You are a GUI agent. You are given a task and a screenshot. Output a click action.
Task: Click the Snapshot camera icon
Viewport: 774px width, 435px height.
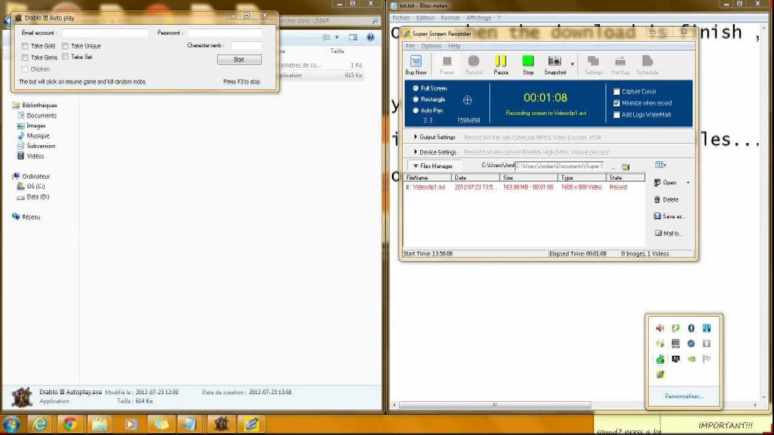point(554,61)
